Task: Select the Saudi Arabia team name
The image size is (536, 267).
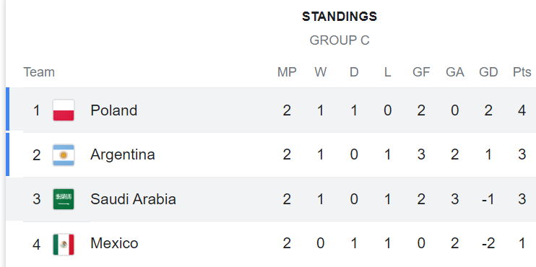Action: pyautogui.click(x=134, y=199)
